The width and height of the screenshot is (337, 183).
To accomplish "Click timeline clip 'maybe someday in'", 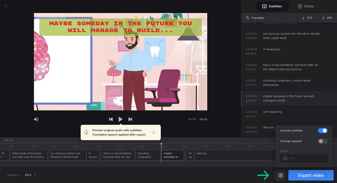I will (x=173, y=155).
